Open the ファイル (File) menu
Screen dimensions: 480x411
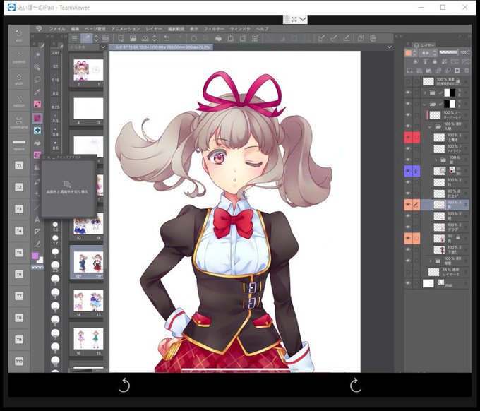[x=57, y=29]
